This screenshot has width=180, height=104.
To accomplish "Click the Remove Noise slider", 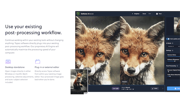I will click(174, 57).
